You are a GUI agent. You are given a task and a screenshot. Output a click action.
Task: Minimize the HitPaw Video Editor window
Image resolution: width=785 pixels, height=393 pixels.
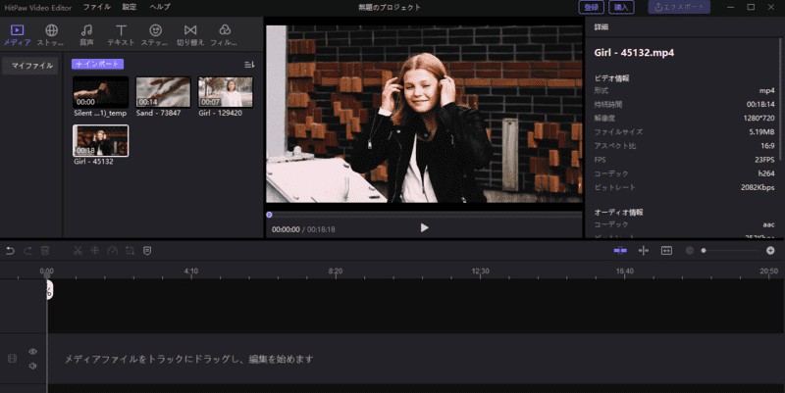pyautogui.click(x=730, y=7)
